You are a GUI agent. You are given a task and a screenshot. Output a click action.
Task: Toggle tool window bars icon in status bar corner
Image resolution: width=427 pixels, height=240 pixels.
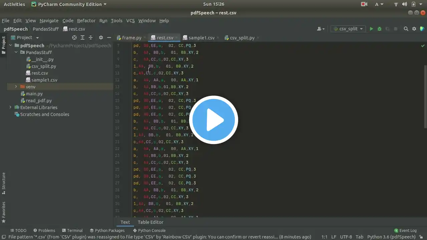pyautogui.click(x=3, y=237)
